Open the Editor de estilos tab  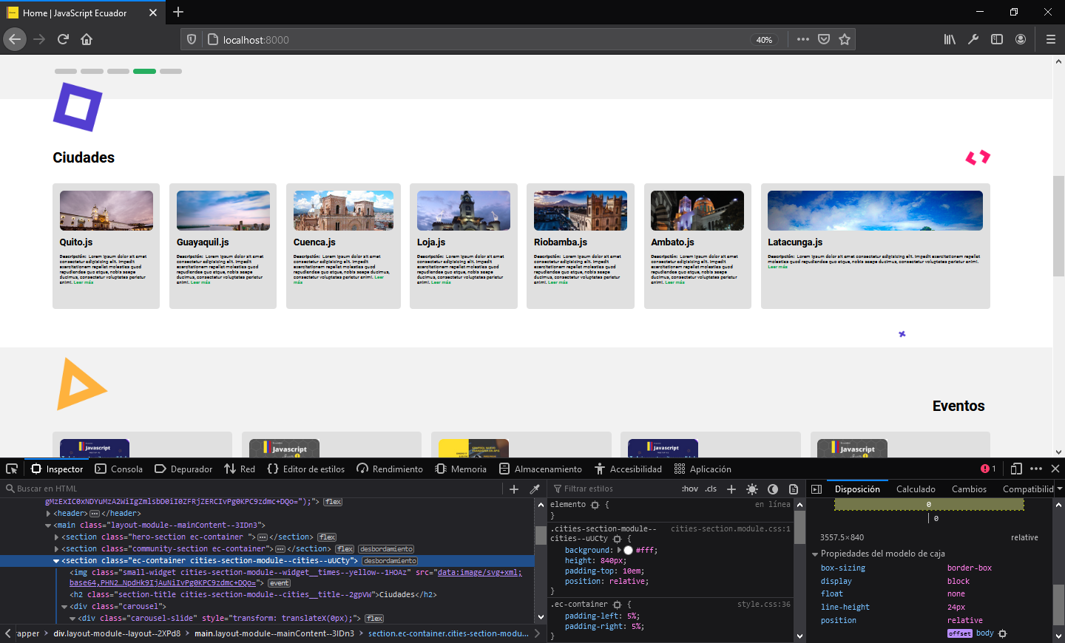tap(306, 469)
